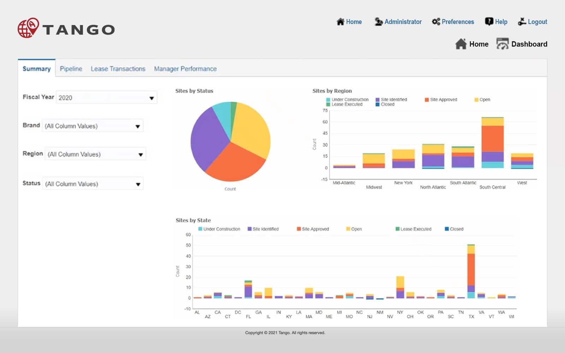Go to the Manager Performance tab
The image size is (565, 353).
tap(185, 69)
